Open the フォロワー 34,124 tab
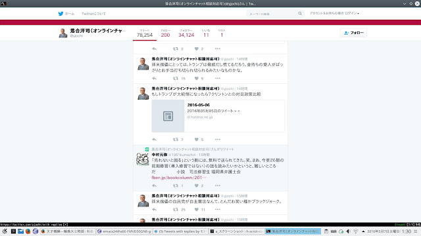This screenshot has width=421, height=236. pyautogui.click(x=186, y=33)
